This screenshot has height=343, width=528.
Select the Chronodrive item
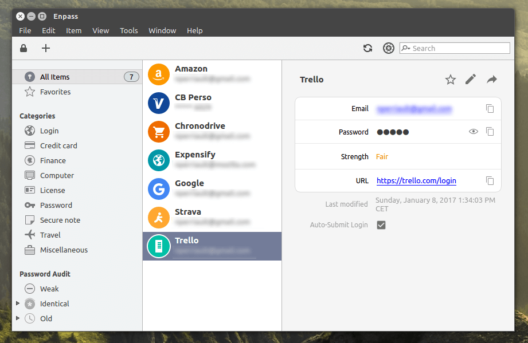[212, 132]
